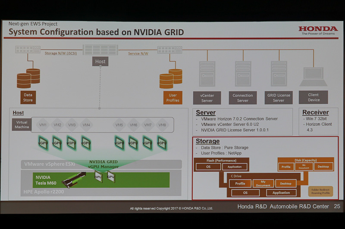
Task: Click the 'Storage' section heading
Action: 208,141
